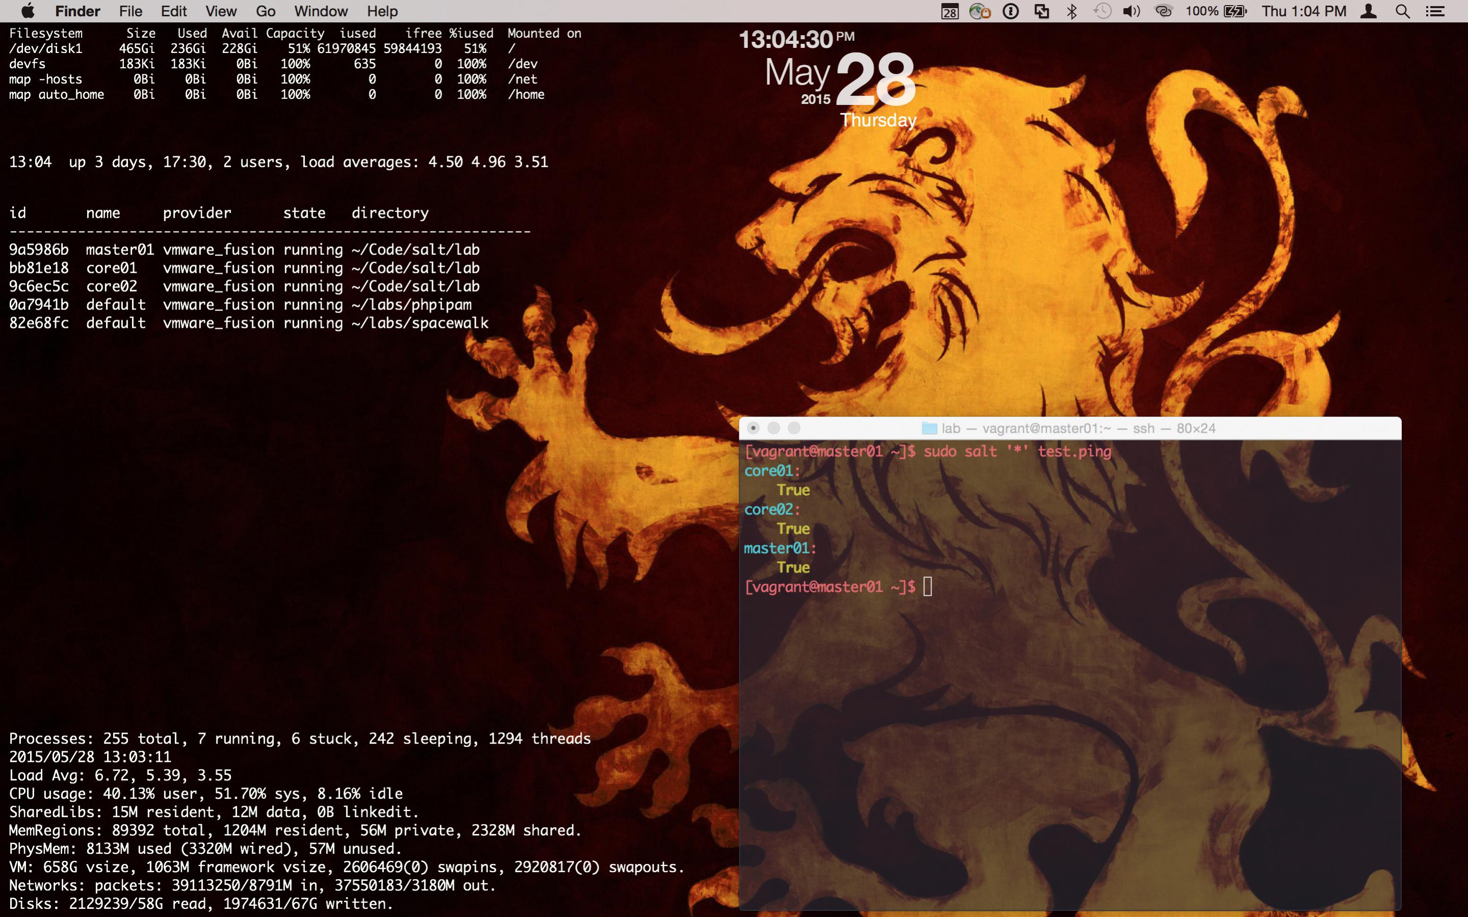This screenshot has width=1468, height=917.
Task: Click the 'map auto_home' filesystem row
Action: (276, 95)
